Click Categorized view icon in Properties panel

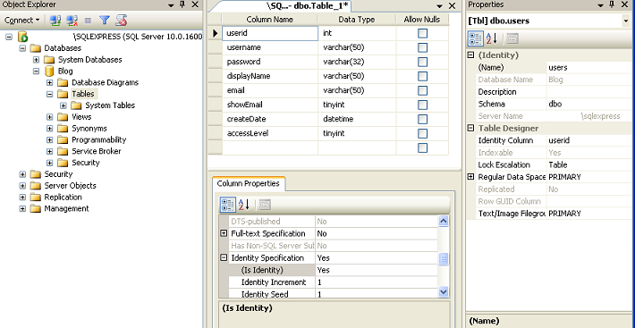[476, 38]
